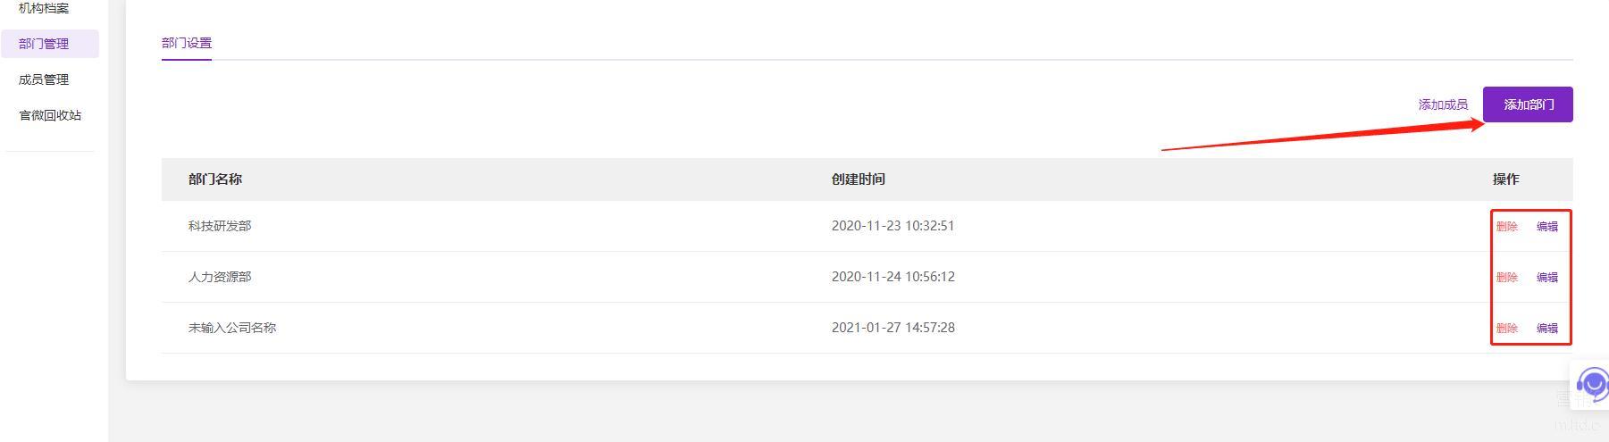
Task: Click the 科技研发部 department name
Action: pos(220,226)
